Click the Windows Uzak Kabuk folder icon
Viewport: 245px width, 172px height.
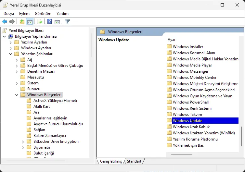pyautogui.click(x=169, y=127)
